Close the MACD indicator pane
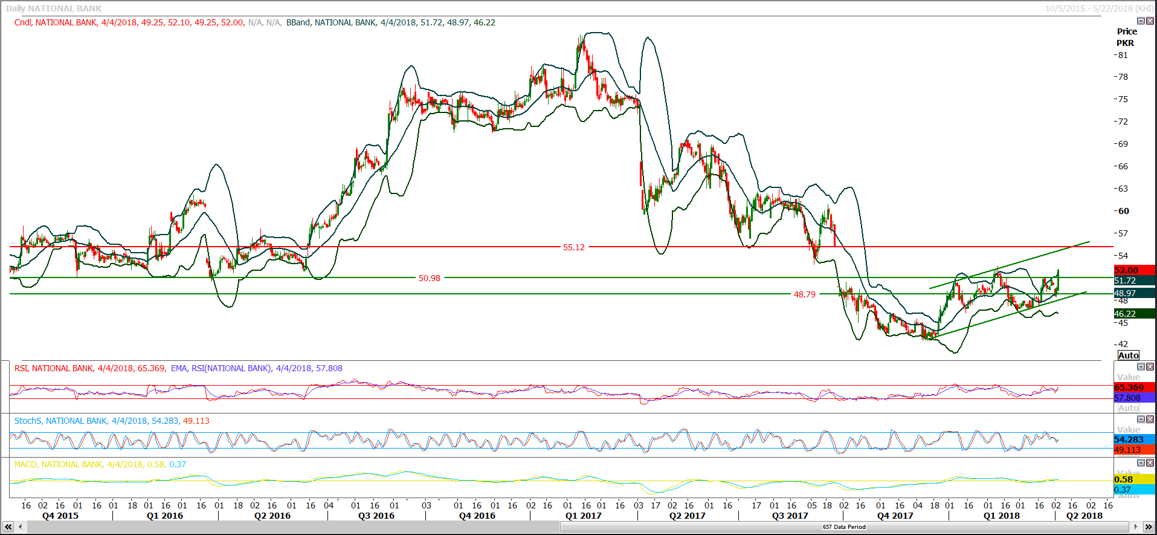 click(1150, 463)
